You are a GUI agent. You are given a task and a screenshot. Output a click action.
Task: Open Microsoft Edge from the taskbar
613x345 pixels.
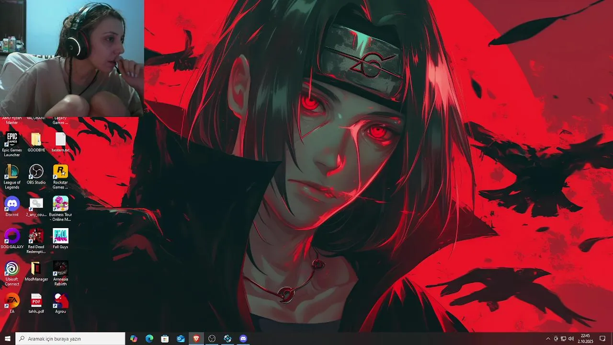(149, 339)
